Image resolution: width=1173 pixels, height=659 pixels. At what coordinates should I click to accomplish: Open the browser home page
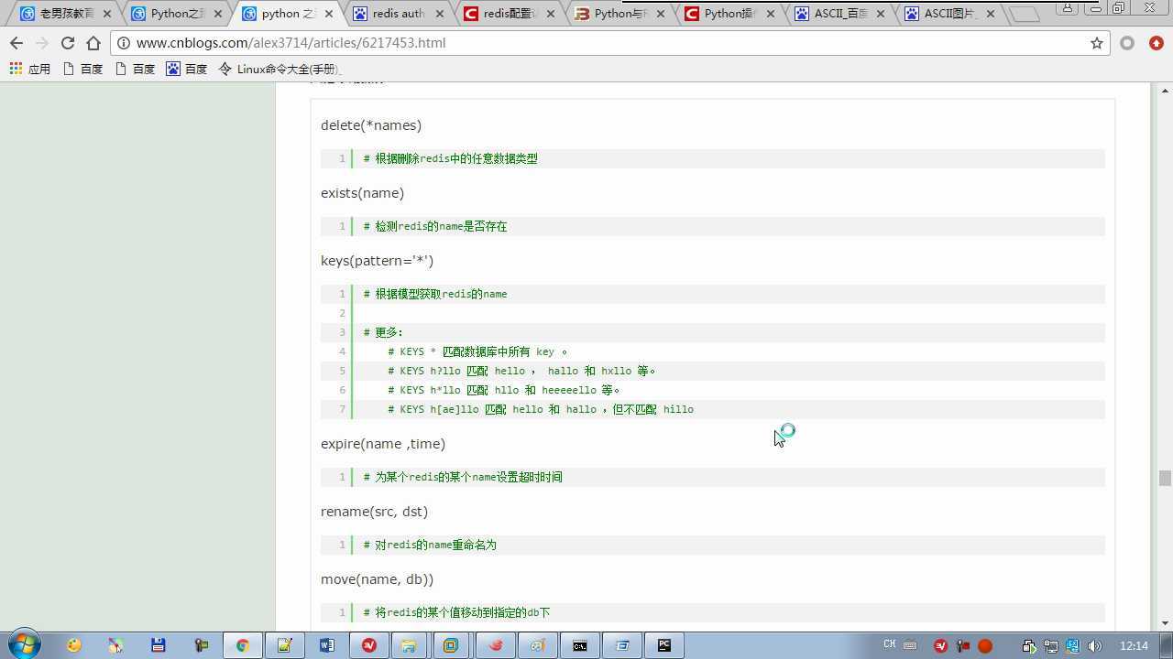pos(93,43)
